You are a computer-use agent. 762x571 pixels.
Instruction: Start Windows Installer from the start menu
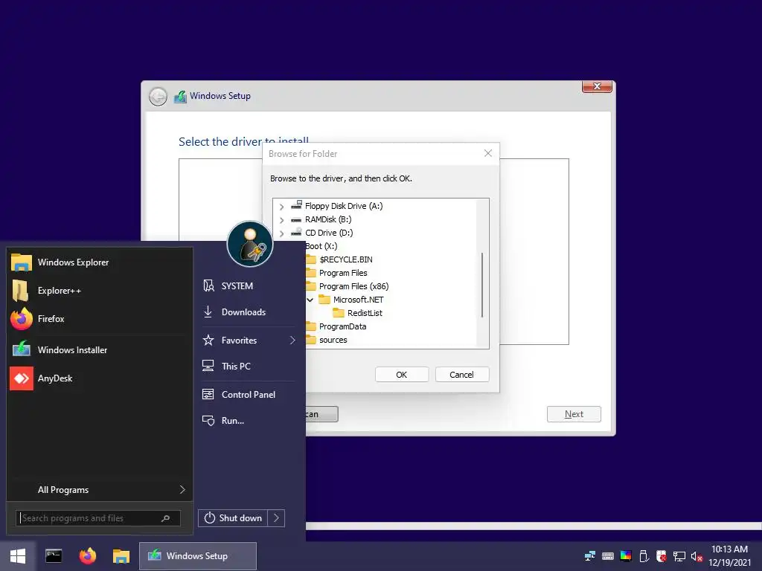coord(99,349)
